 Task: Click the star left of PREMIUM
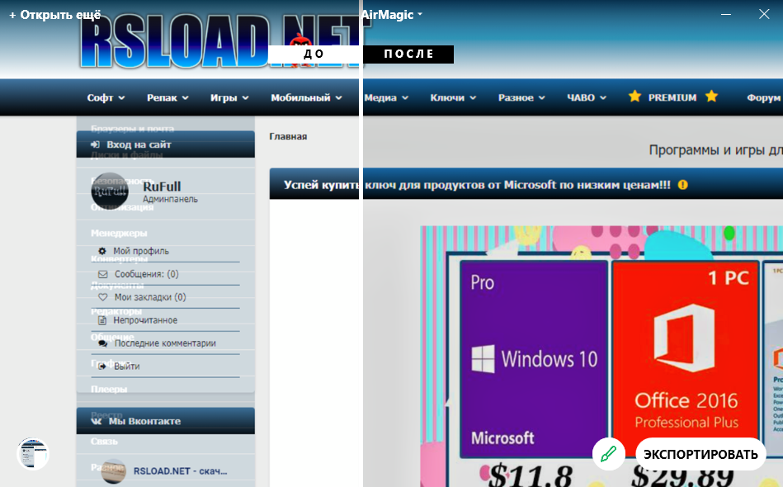(634, 97)
